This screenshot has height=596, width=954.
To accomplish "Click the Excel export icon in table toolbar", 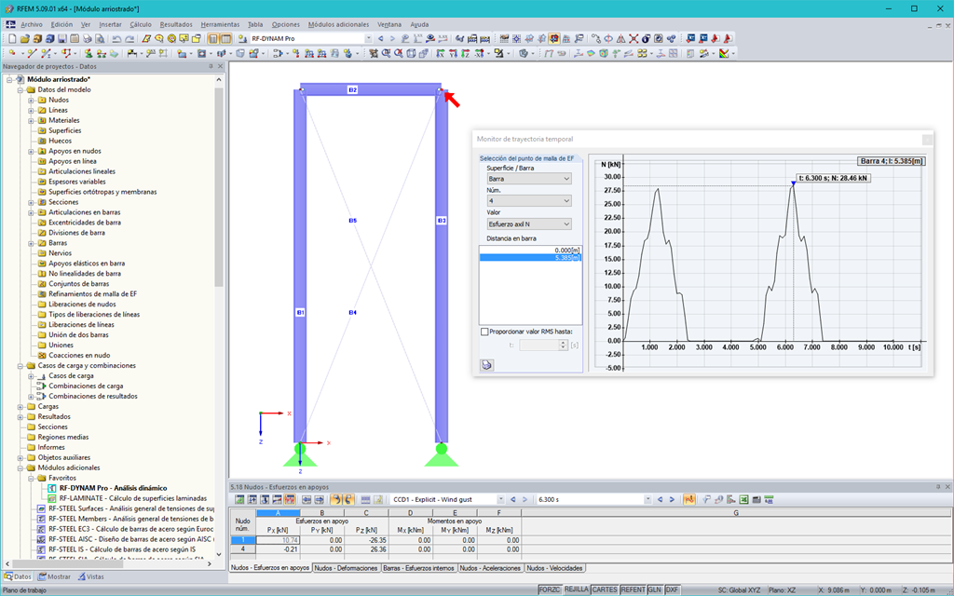I will pos(744,499).
